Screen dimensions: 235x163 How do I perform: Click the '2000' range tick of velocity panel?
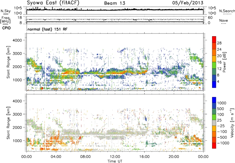coord(17,127)
